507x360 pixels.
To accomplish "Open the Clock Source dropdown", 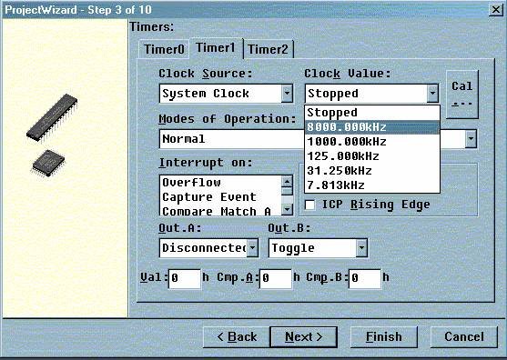I will coord(287,94).
